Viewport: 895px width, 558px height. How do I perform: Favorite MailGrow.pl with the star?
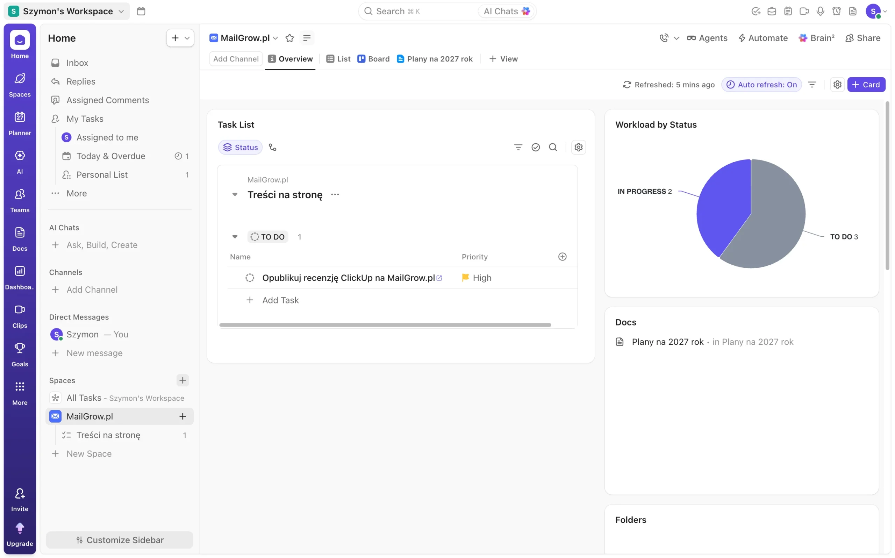(289, 38)
